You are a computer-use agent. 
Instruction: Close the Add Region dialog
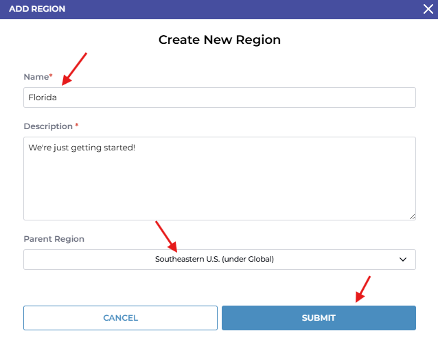pyautogui.click(x=428, y=9)
